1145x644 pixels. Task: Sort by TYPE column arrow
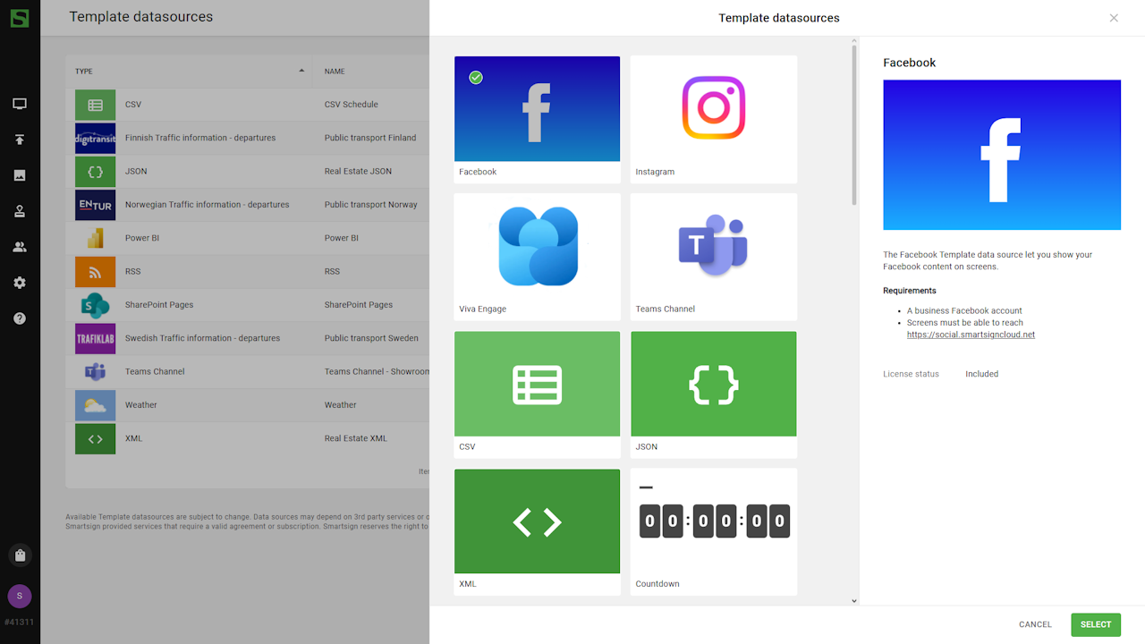301,71
